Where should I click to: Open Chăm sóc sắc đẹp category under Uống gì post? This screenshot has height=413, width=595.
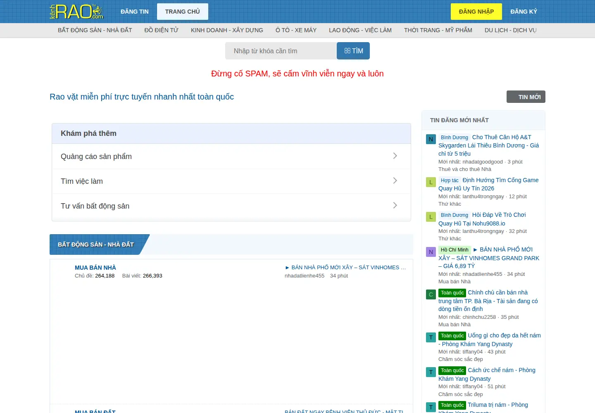pyautogui.click(x=461, y=359)
